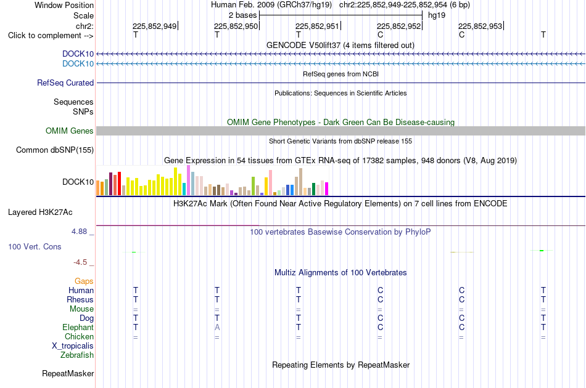
Task: Click the RepeatMasker track label
Action: (68, 373)
